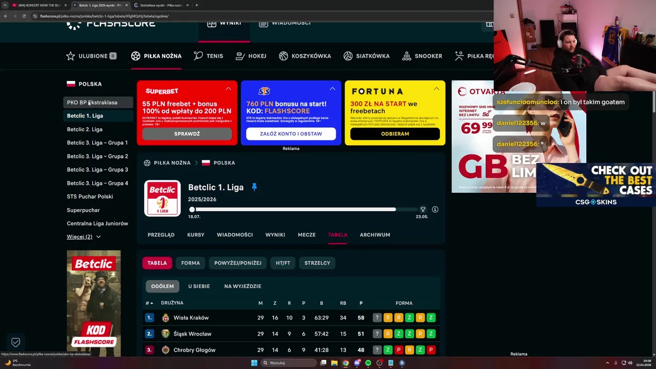This screenshot has width=656, height=369.
Task: Select Powyżej/Poniżej table filter
Action: coord(238,263)
